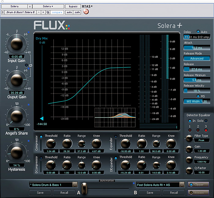Image resolution: width=214 pixels, height=198 pixels.
Task: Open preset slot A dropdown list
Action: [x=75, y=185]
